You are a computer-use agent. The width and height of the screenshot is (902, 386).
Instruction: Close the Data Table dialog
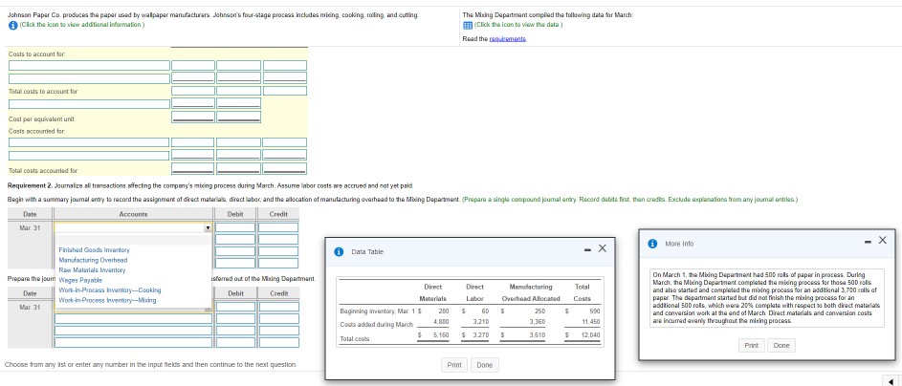point(603,248)
